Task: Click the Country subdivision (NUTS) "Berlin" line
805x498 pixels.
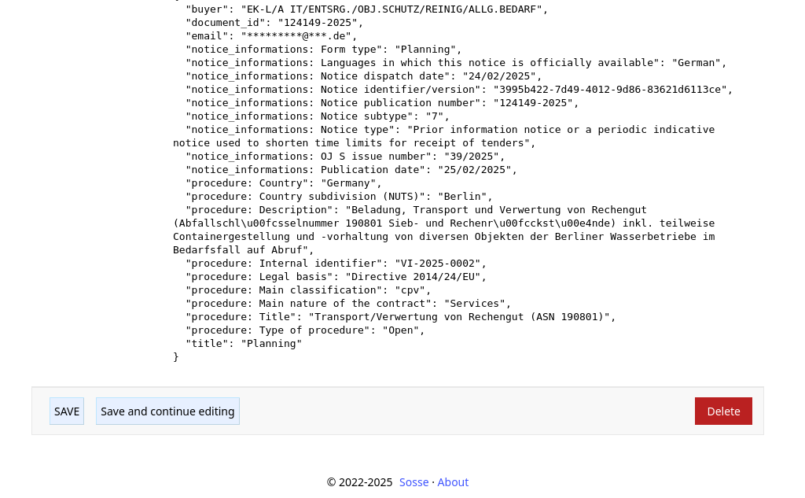Action: (x=340, y=197)
